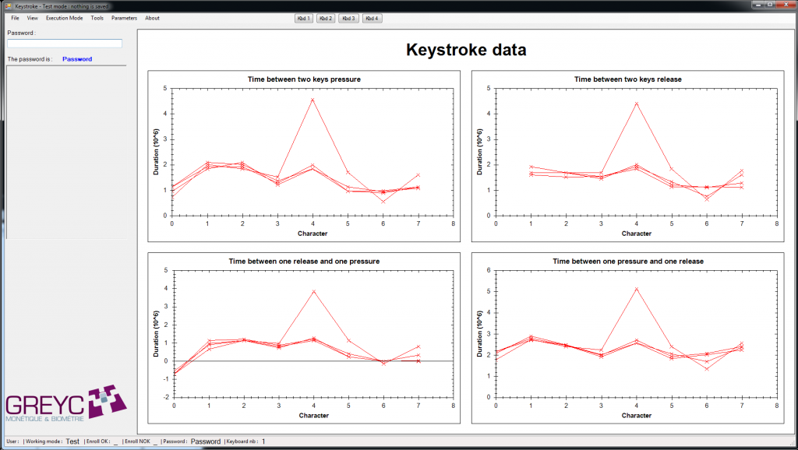Focus the Password input field
798x450 pixels.
pyautogui.click(x=65, y=44)
